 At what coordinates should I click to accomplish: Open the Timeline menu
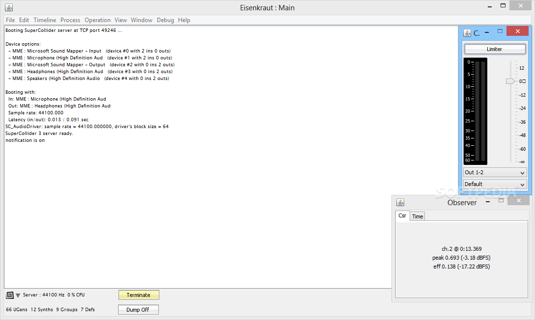[x=45, y=20]
